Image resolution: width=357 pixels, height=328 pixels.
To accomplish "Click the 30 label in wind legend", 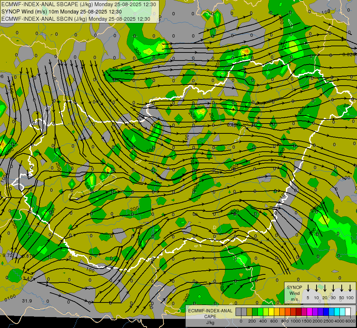I will coord(333,298).
